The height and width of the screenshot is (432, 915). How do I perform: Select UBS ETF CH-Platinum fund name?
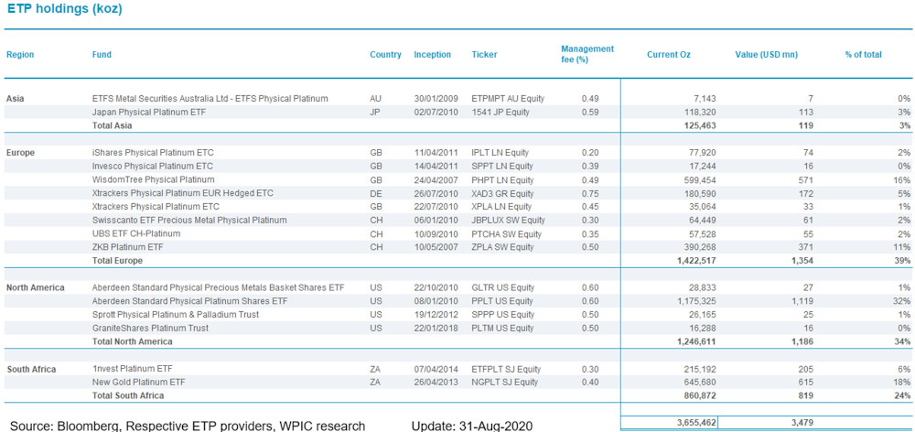(x=136, y=233)
